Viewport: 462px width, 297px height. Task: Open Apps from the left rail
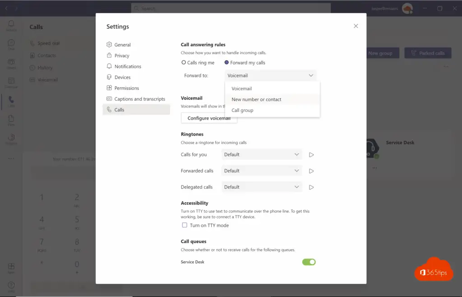(11, 267)
